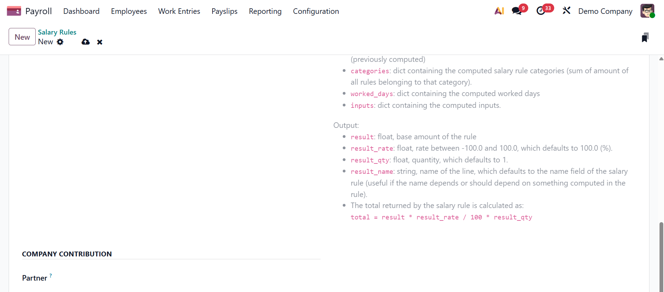Image resolution: width=664 pixels, height=292 pixels.
Task: Expand the Configuration menu
Action: [x=316, y=11]
